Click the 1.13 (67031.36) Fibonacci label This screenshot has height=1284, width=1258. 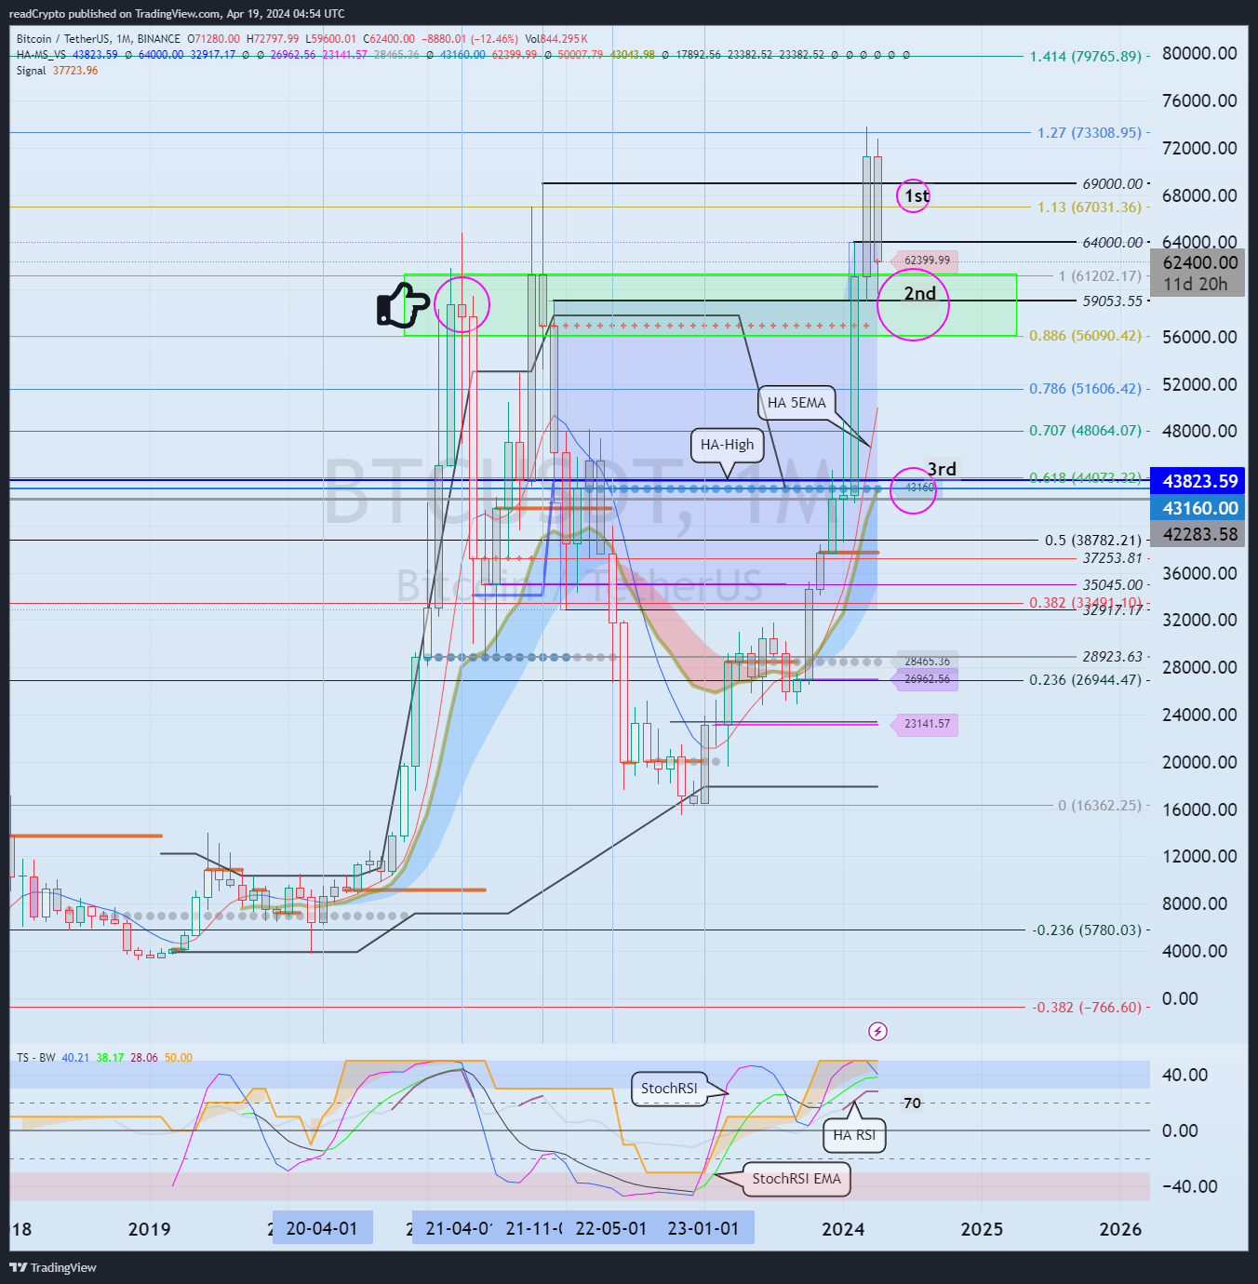(x=1089, y=207)
